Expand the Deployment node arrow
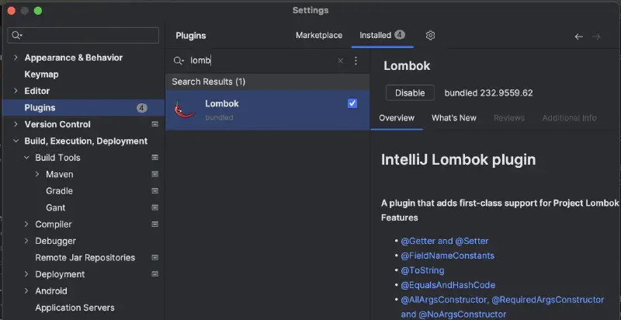Image resolution: width=621 pixels, height=320 pixels. (x=26, y=273)
